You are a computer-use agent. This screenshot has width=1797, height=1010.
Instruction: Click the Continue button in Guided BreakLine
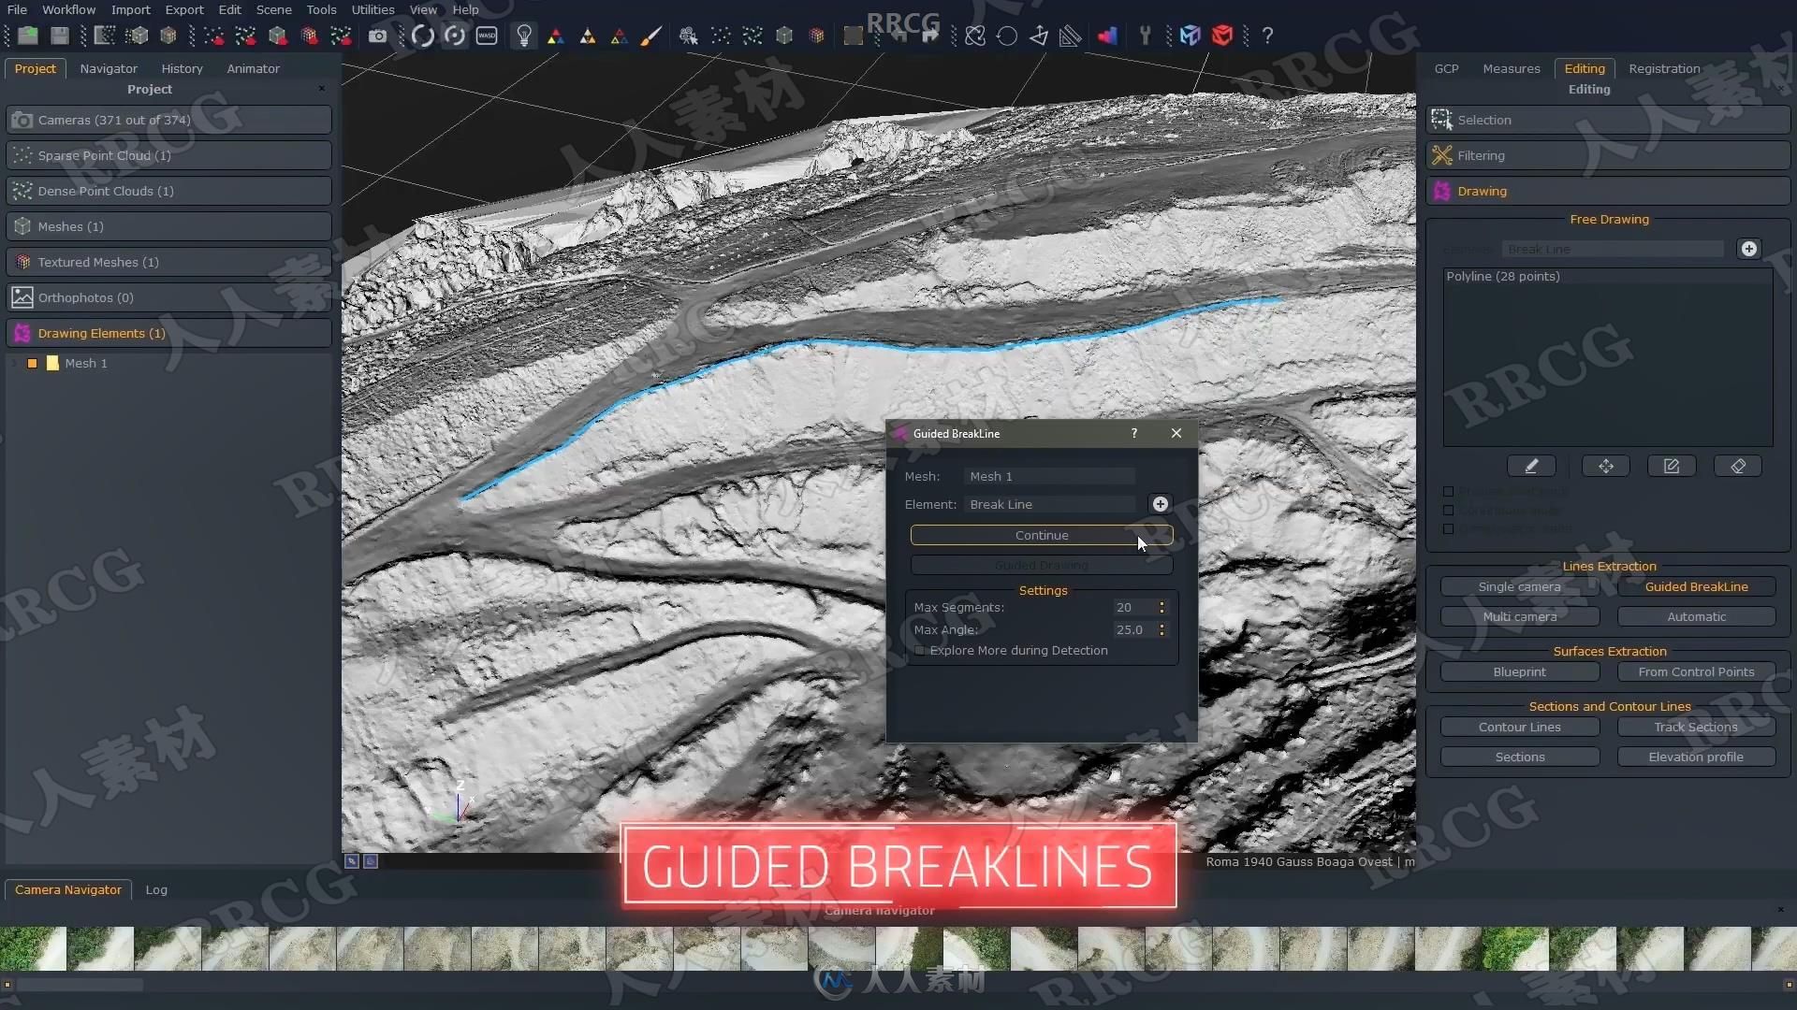coord(1041,534)
